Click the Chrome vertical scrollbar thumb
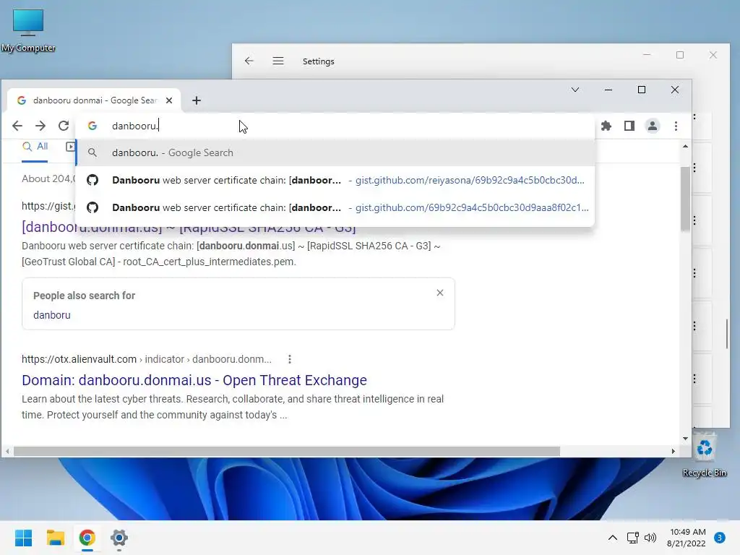 pos(685,199)
